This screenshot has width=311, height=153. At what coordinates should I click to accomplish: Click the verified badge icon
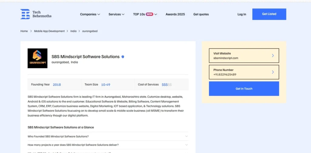[123, 57]
